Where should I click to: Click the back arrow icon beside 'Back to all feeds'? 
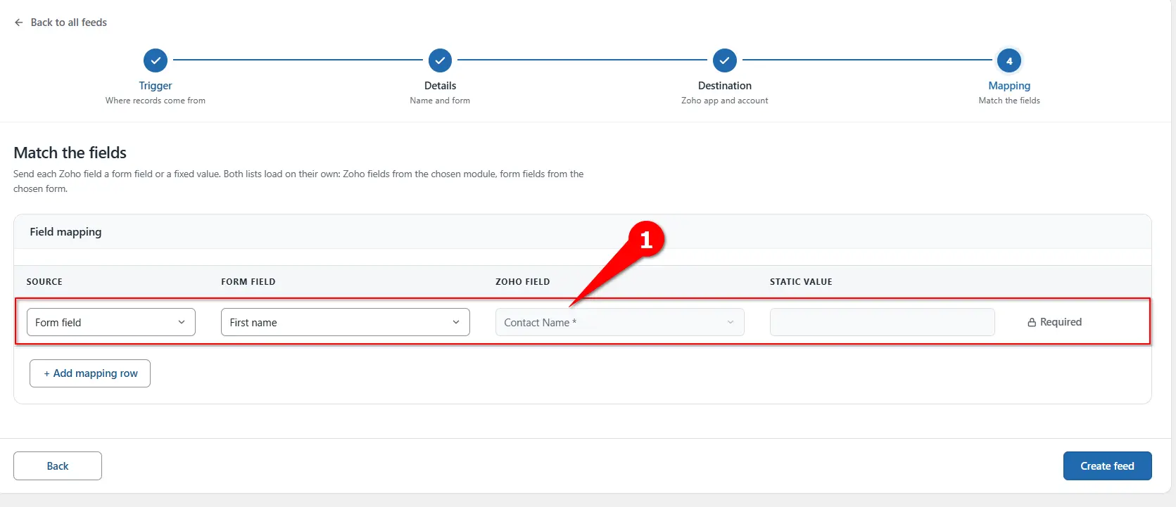[x=19, y=23]
